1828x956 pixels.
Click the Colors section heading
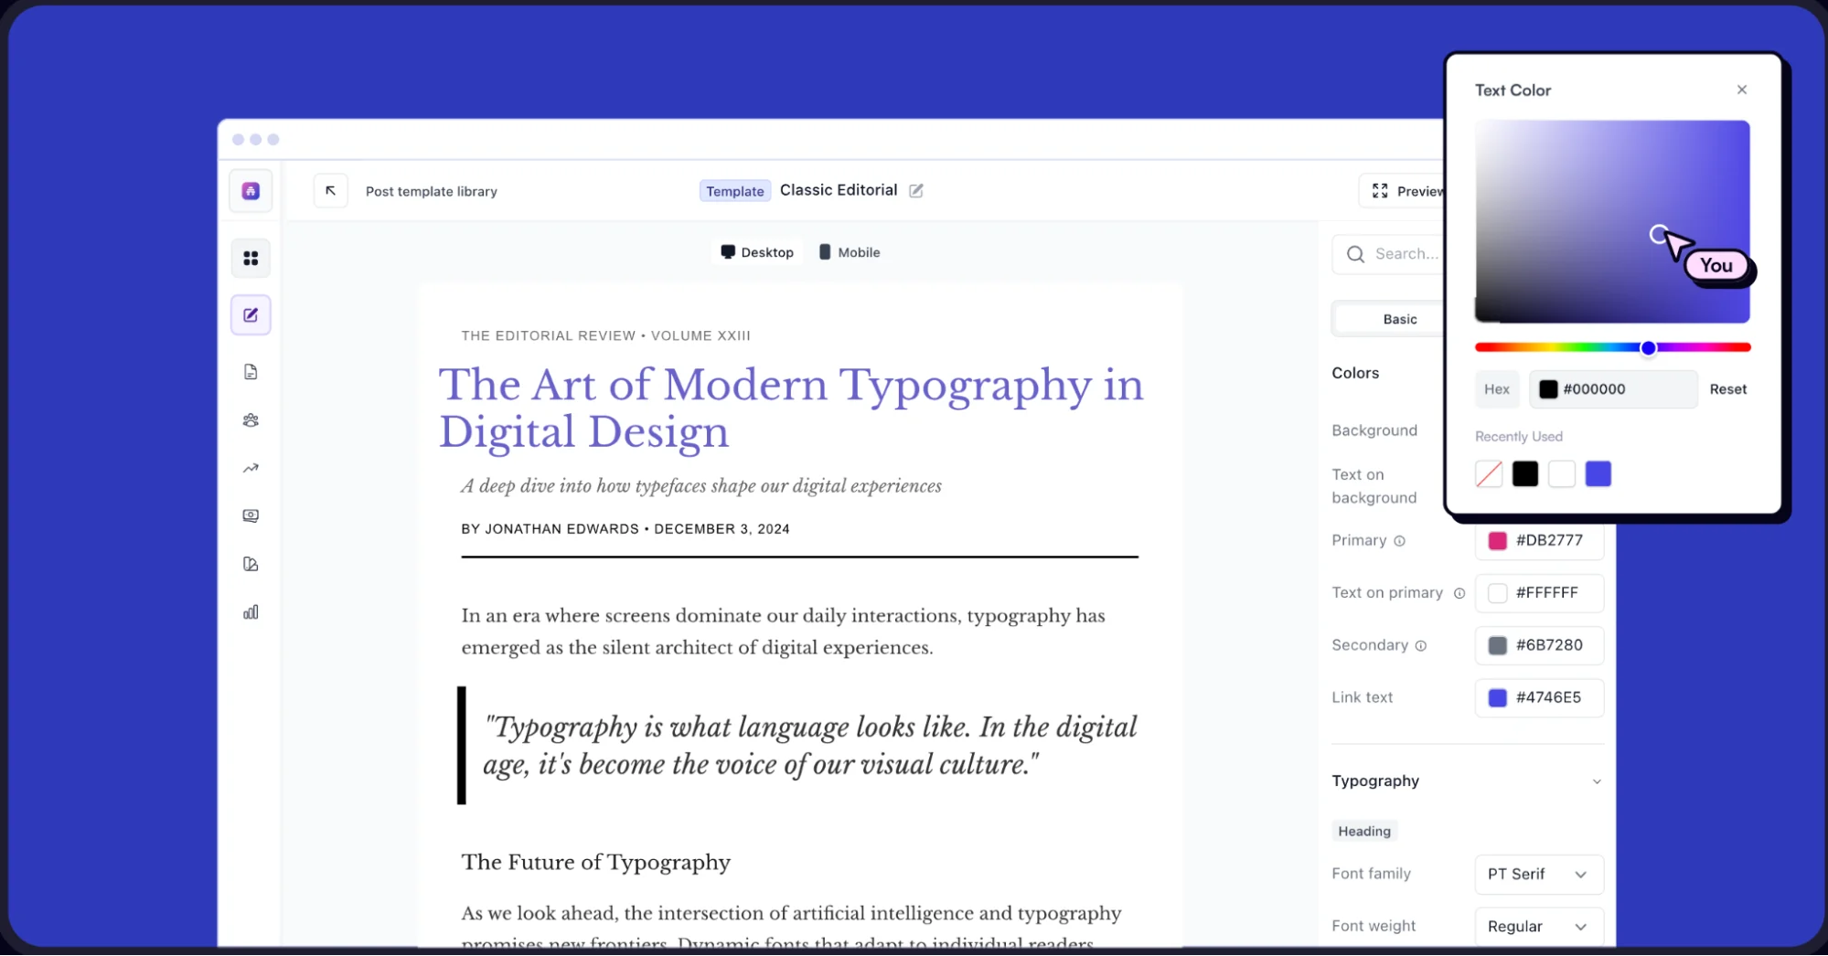click(1355, 373)
